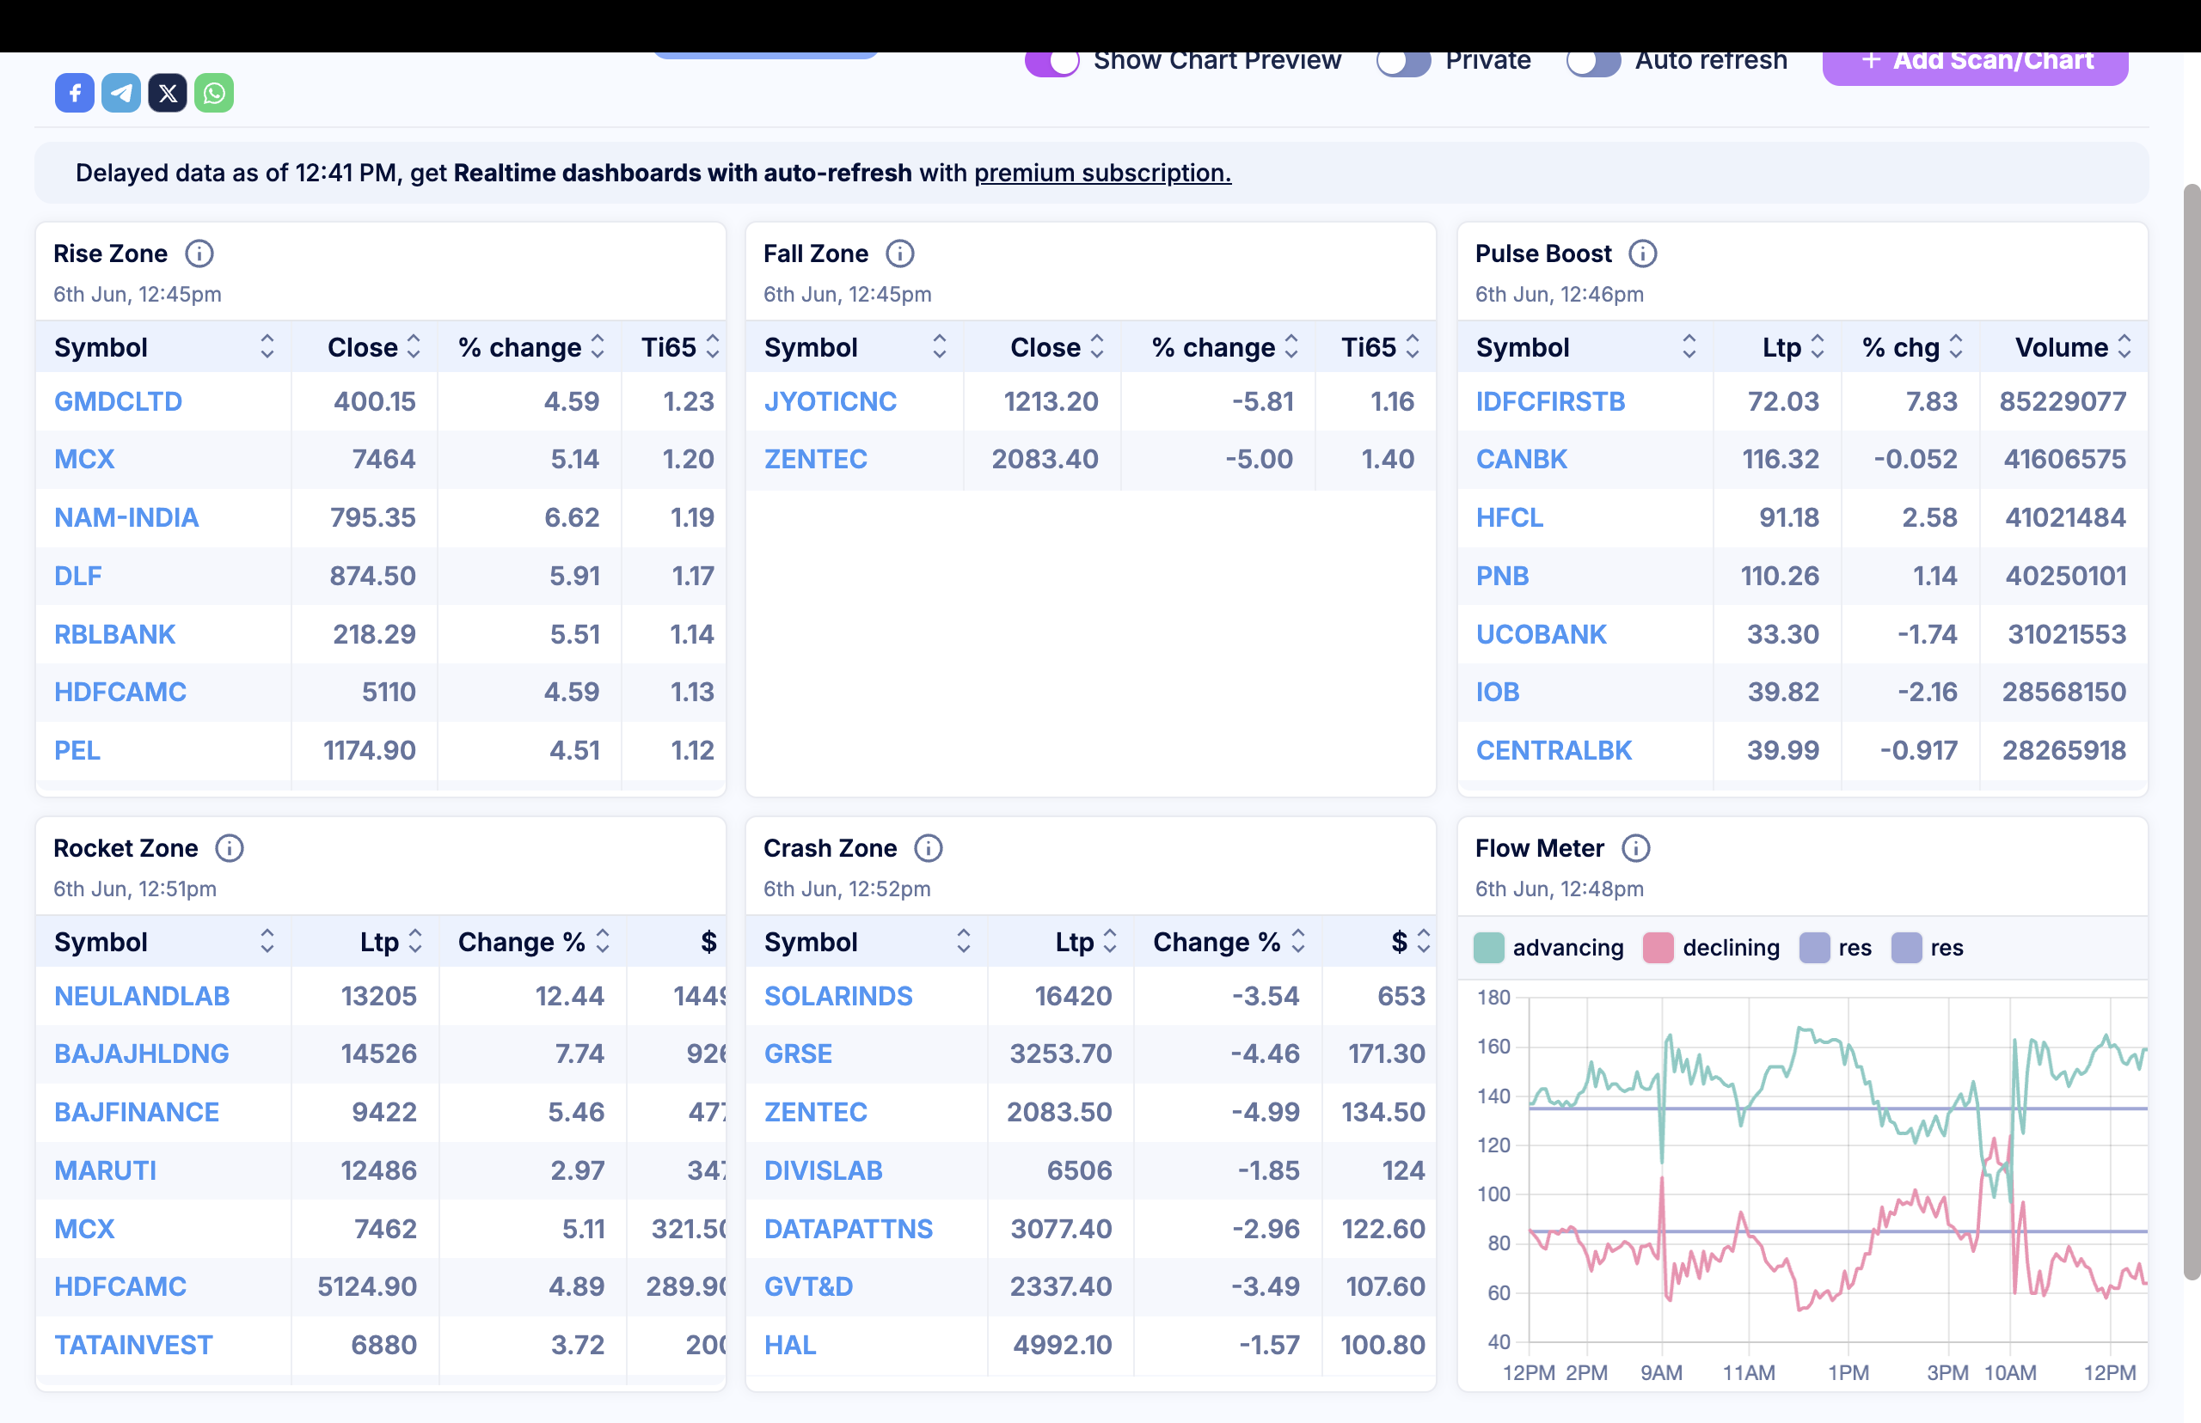
Task: Click the Flow Meter chart area
Action: tap(1837, 1169)
